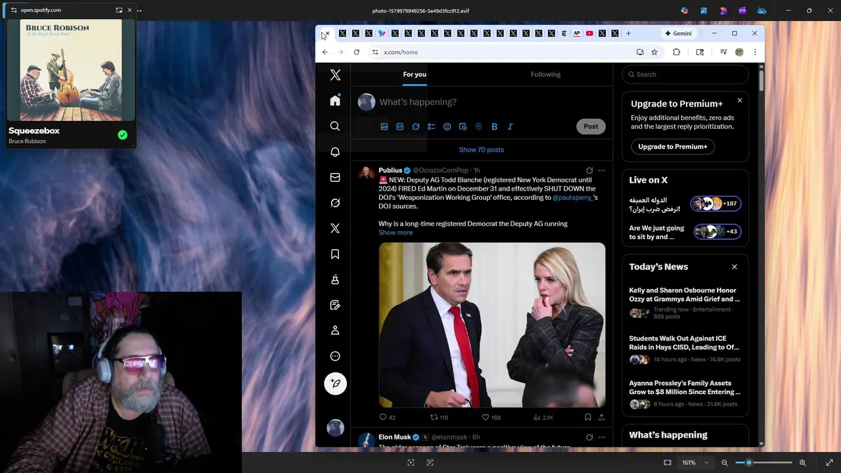Image resolution: width=841 pixels, height=473 pixels.
Task: Open Profile person icon in X sidebar
Action: coord(335,330)
